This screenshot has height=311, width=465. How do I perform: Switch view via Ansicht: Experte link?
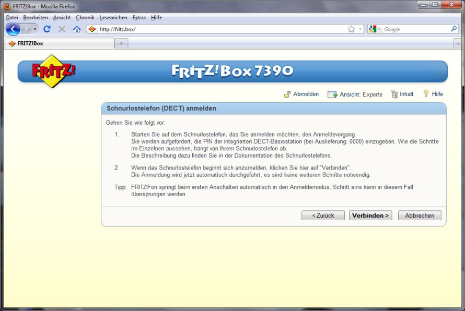[361, 94]
